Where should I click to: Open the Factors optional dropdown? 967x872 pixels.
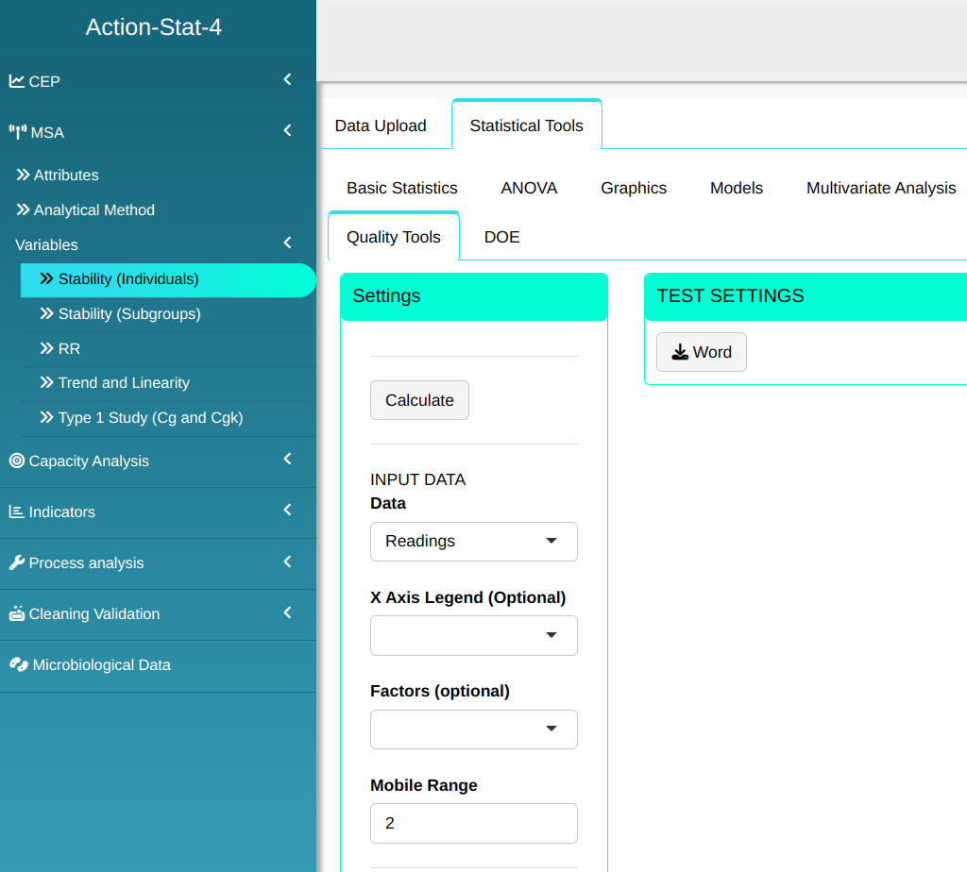[x=473, y=729]
